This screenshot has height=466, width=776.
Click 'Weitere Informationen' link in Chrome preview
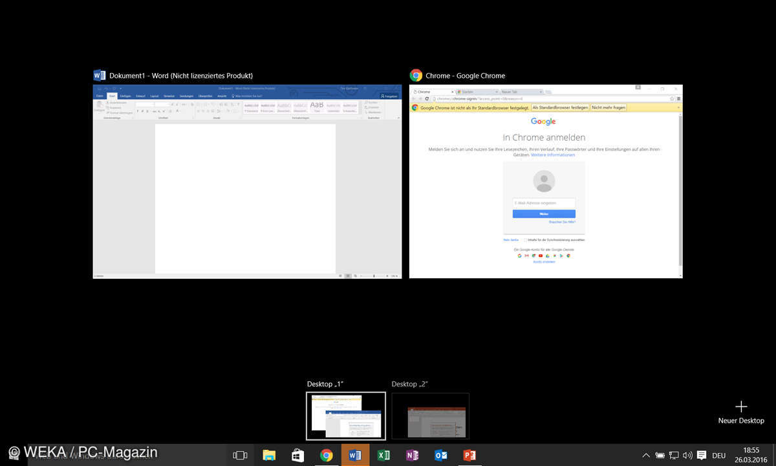[x=553, y=155]
